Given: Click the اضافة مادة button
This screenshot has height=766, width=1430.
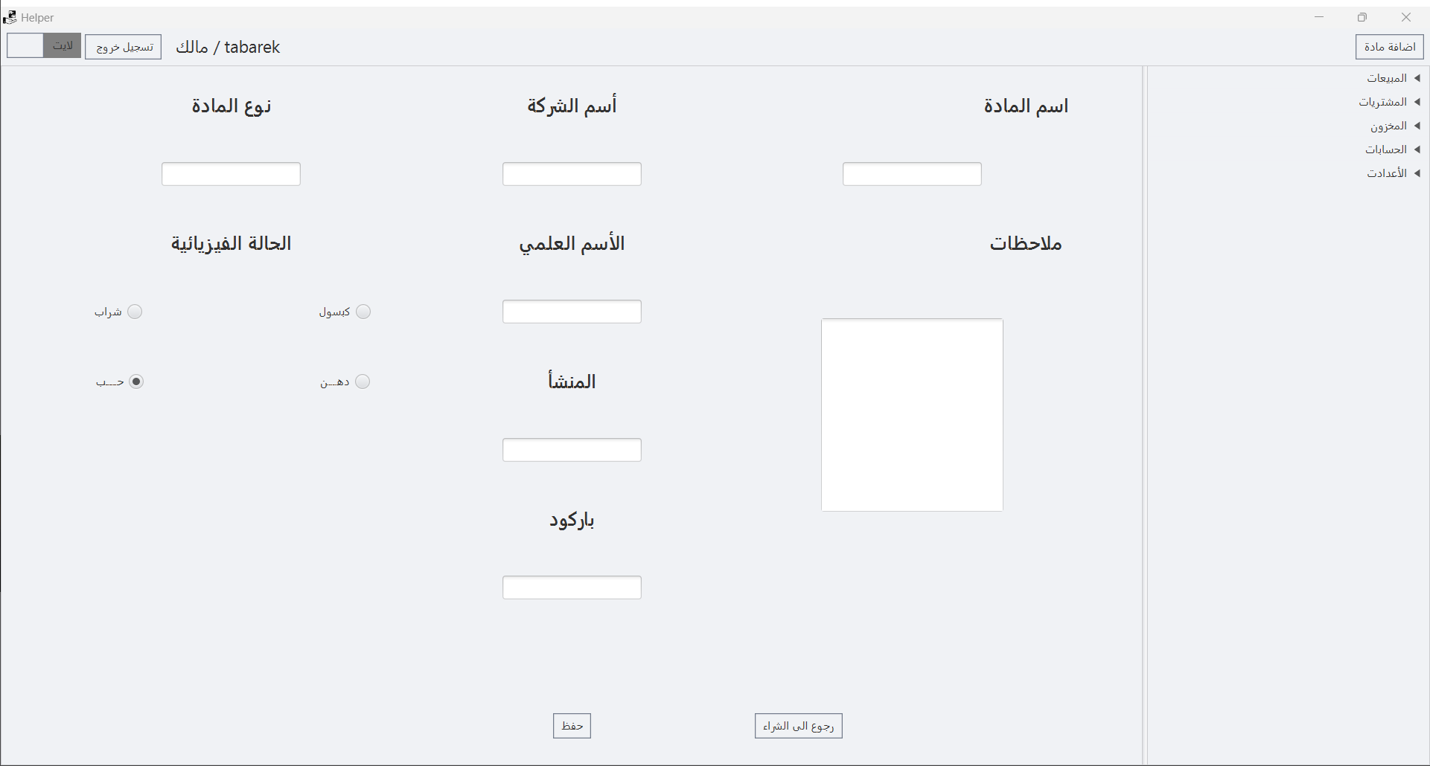Looking at the screenshot, I should pos(1389,47).
